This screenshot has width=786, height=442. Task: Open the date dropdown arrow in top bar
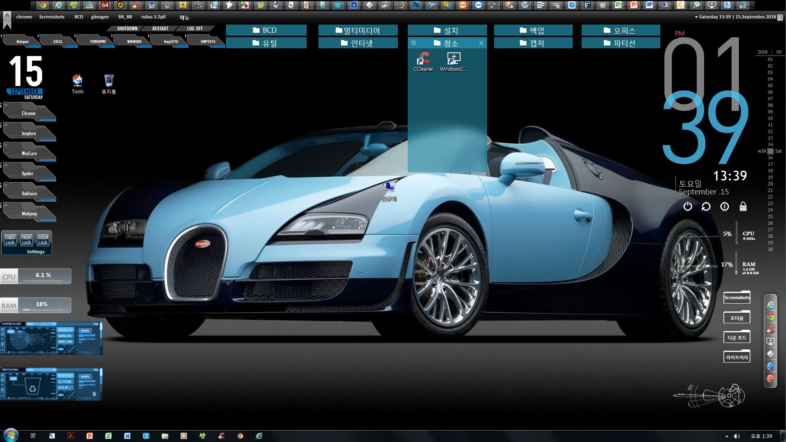(696, 17)
